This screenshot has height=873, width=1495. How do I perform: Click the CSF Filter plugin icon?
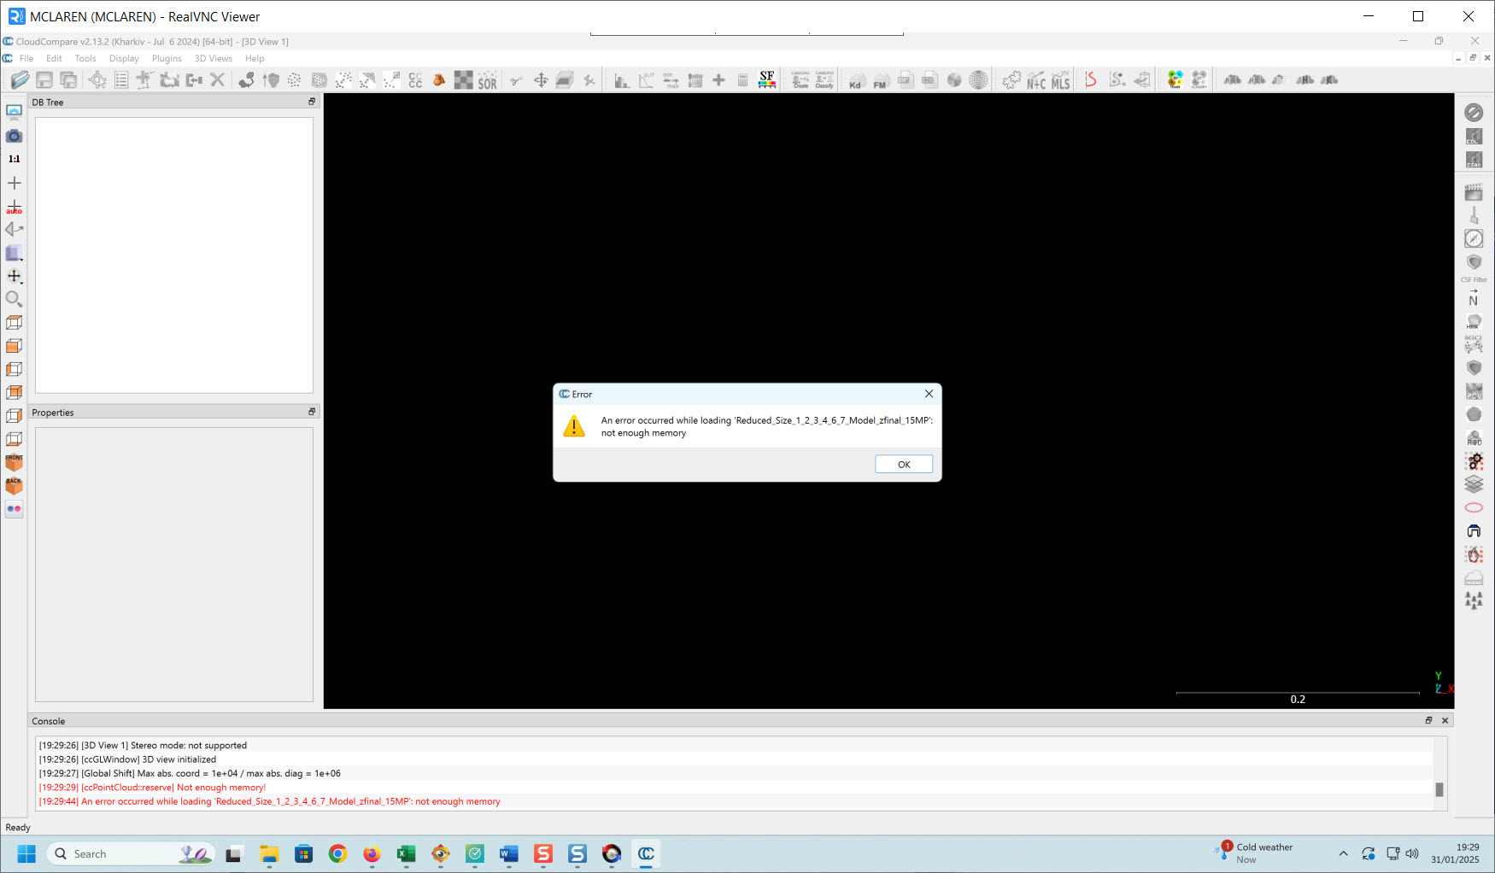(1474, 265)
